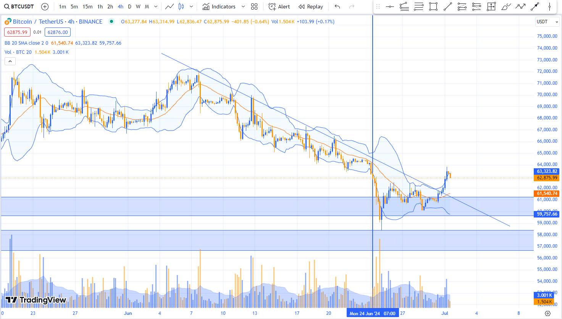Select the 4h timeframe
This screenshot has width=562, height=319.
[x=121, y=6]
